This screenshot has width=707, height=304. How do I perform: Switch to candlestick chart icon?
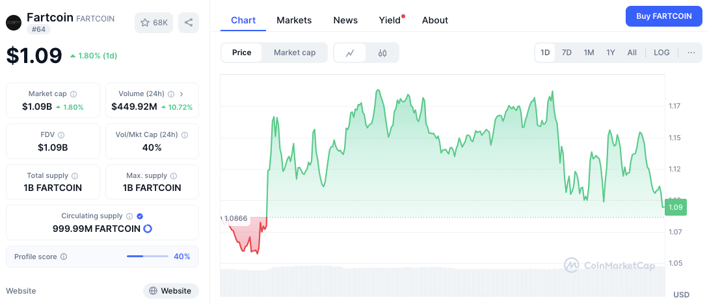point(382,53)
